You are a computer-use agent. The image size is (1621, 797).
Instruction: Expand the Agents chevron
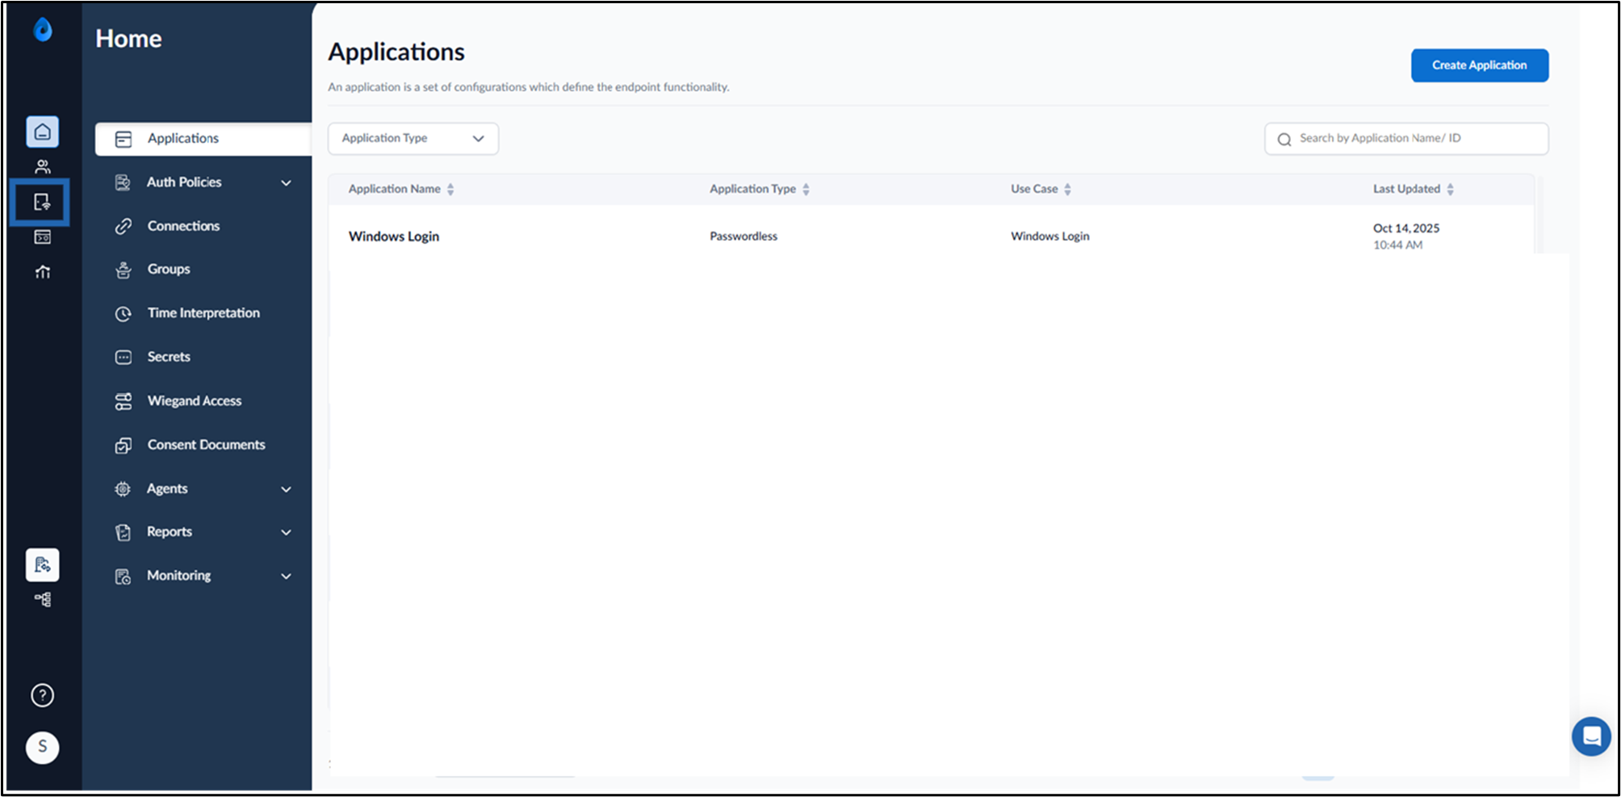coord(286,489)
